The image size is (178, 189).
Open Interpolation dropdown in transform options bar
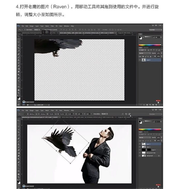coord(105,114)
